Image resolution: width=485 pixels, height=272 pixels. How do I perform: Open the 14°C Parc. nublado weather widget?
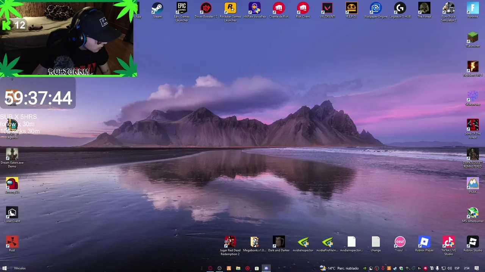point(339,268)
